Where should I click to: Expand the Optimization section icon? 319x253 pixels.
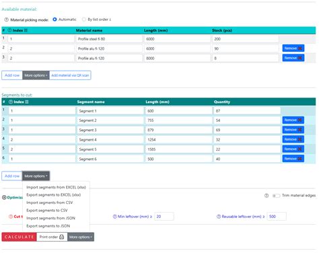point(4,197)
